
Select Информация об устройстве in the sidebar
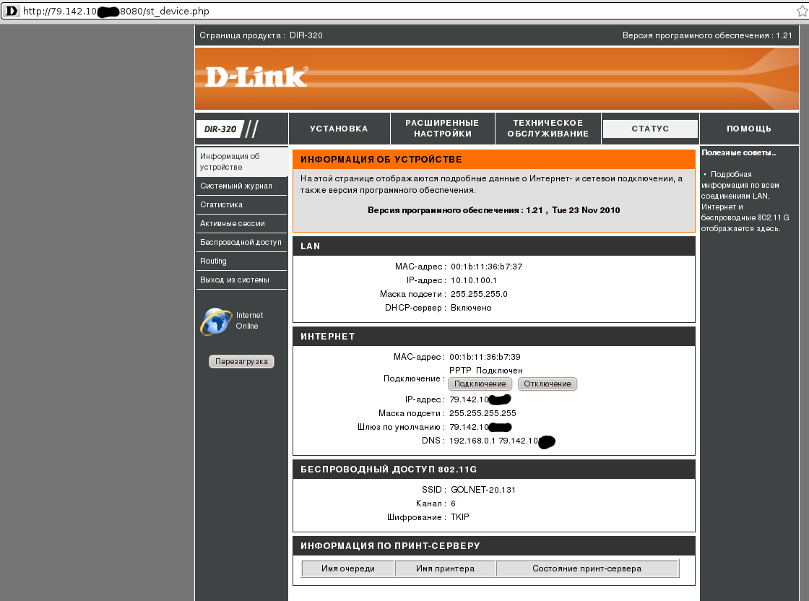[x=241, y=162]
